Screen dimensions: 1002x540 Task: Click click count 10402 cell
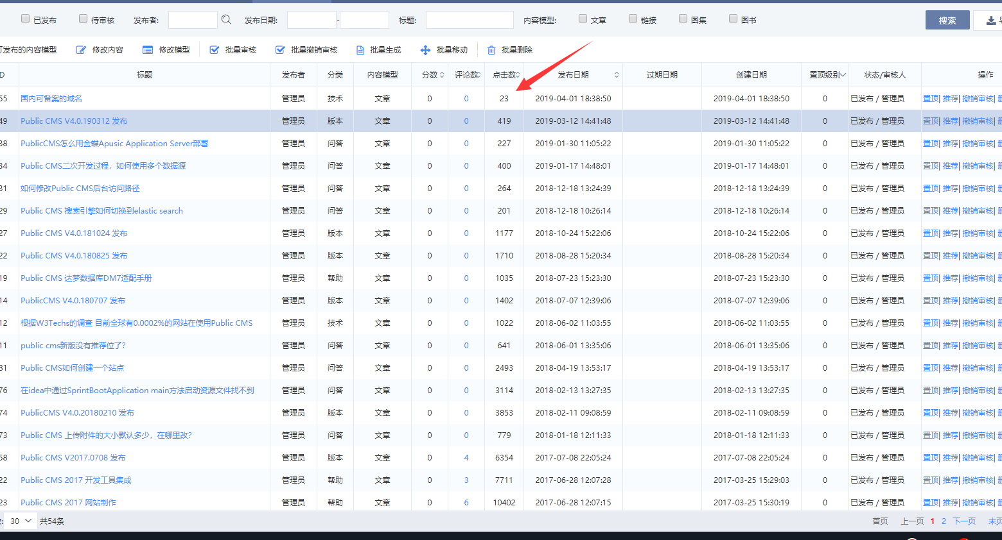click(x=504, y=503)
